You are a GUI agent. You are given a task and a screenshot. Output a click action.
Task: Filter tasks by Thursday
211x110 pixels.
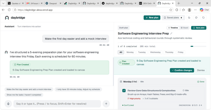click(169, 52)
